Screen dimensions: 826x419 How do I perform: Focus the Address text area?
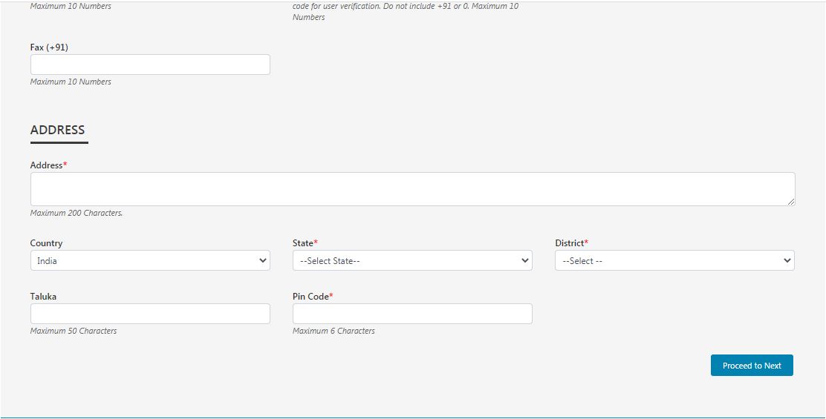pyautogui.click(x=412, y=189)
